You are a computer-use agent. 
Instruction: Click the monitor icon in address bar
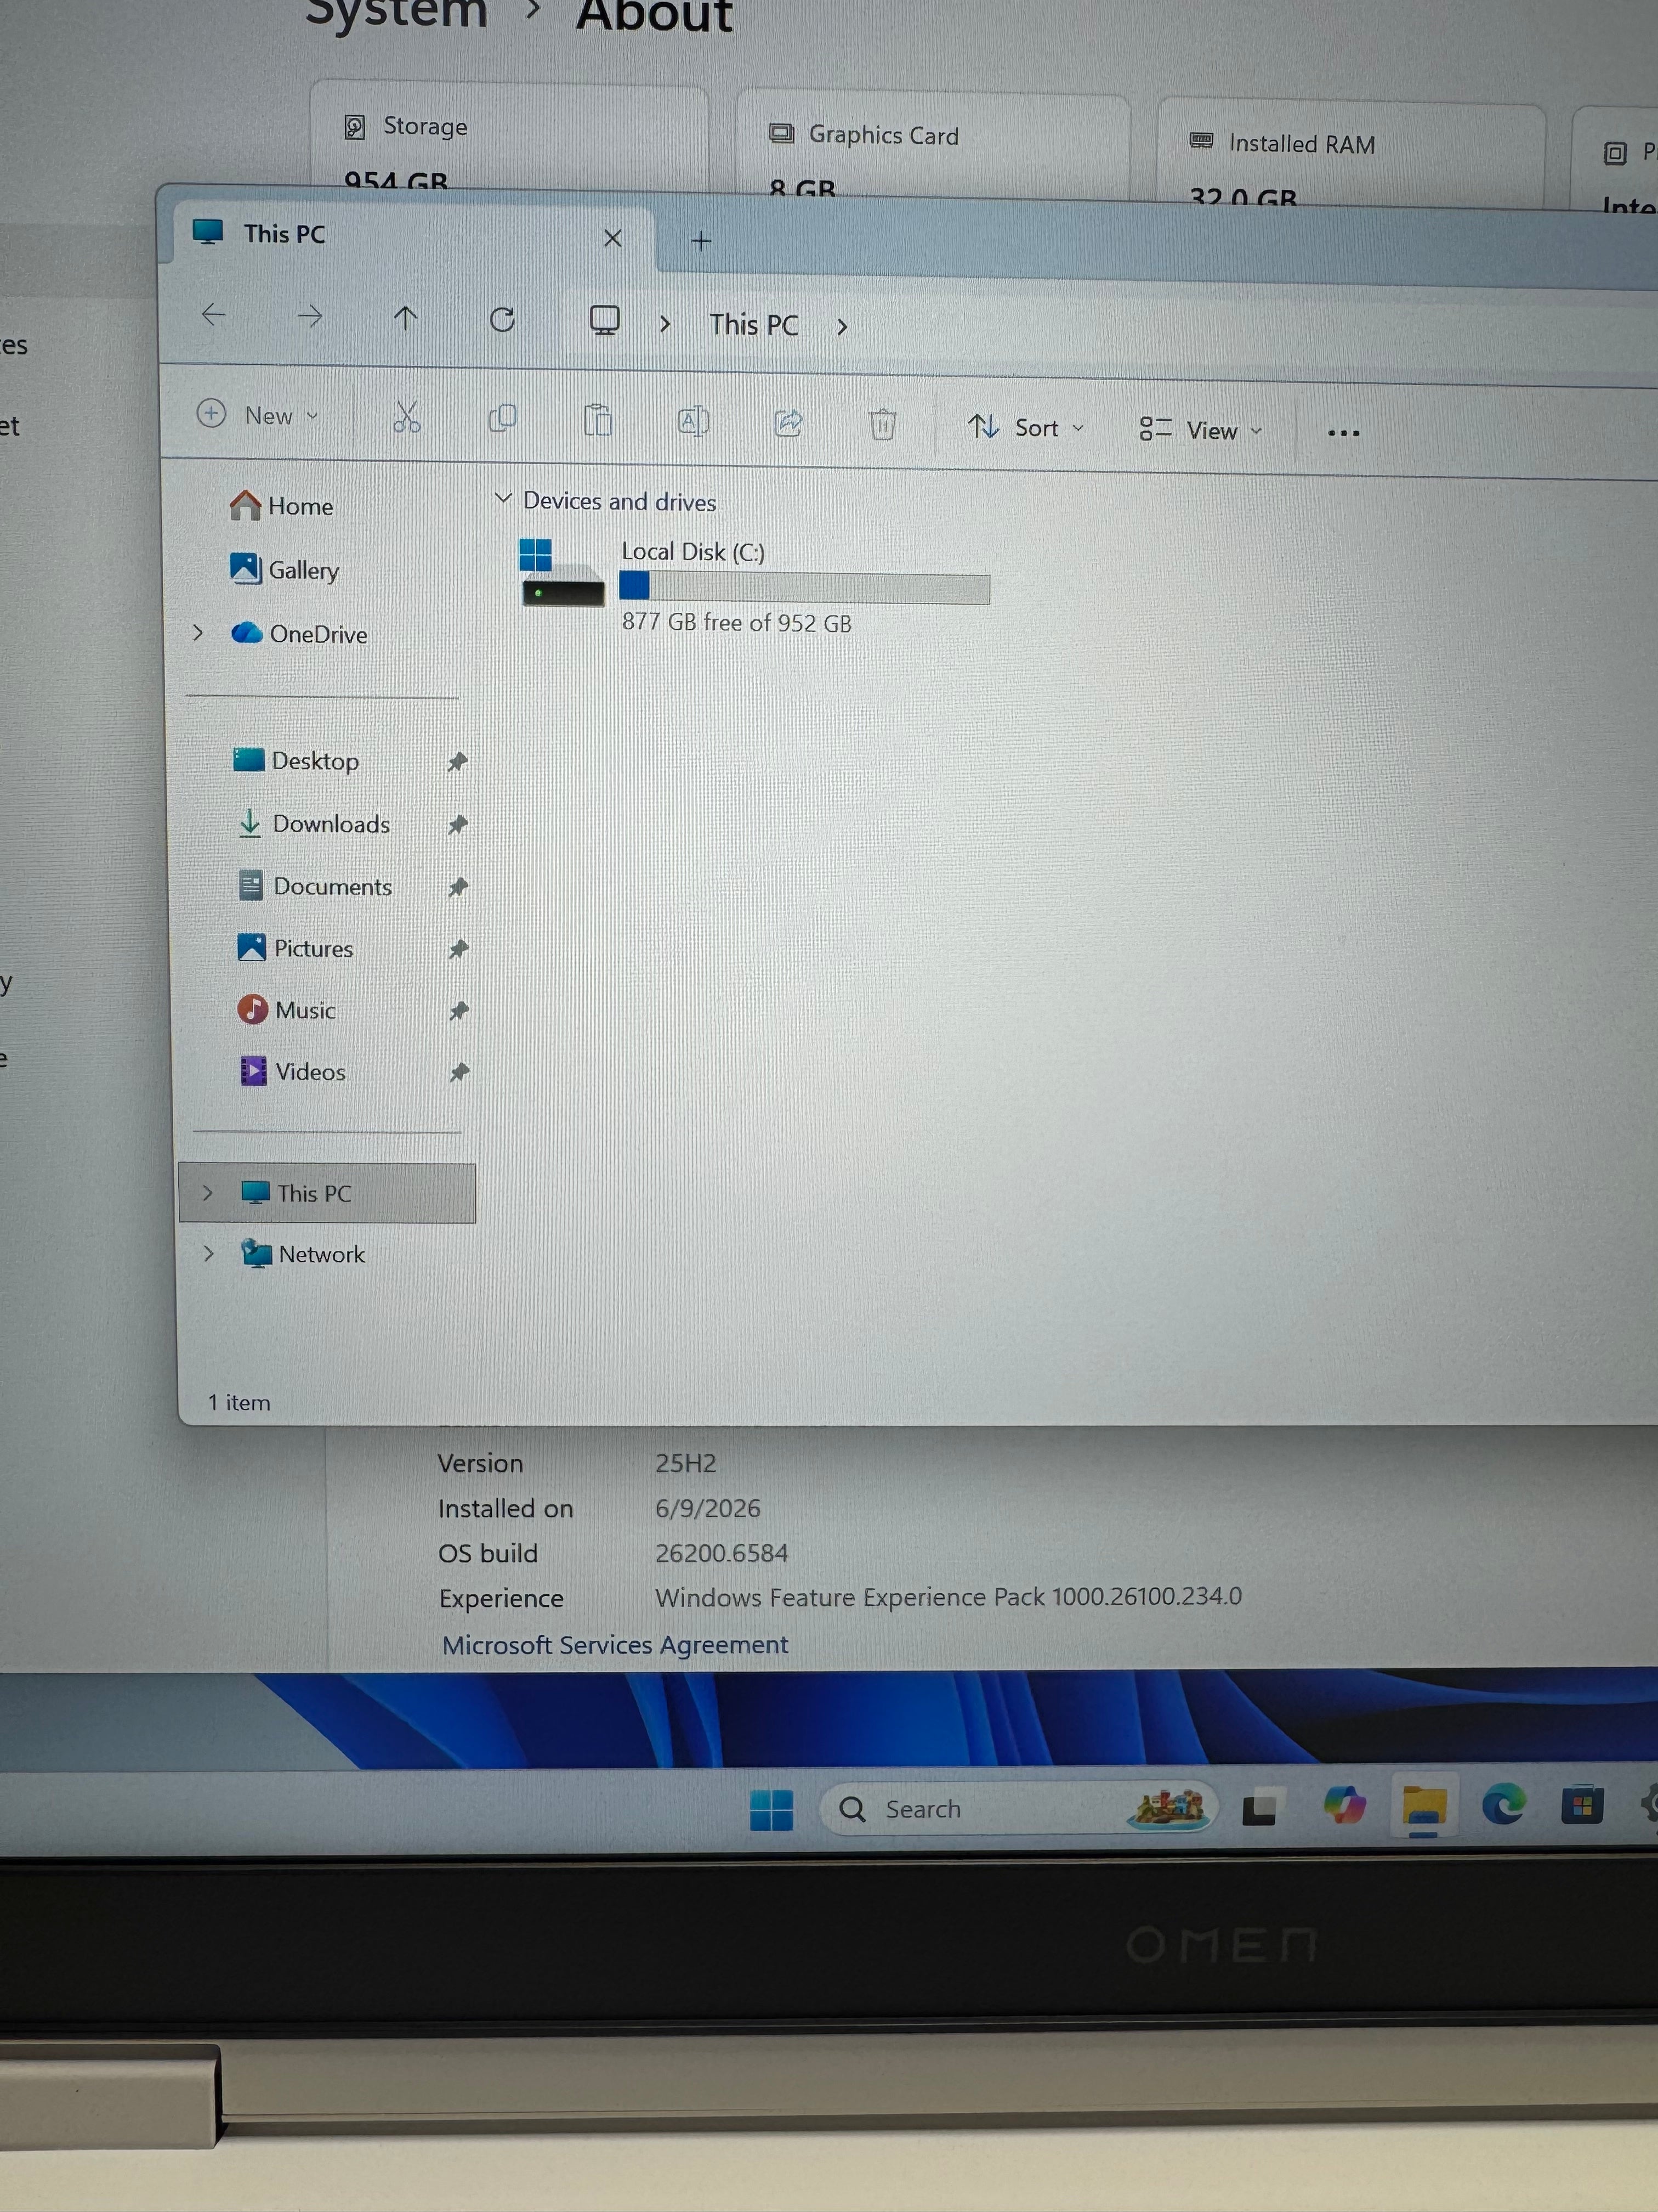pyautogui.click(x=605, y=321)
